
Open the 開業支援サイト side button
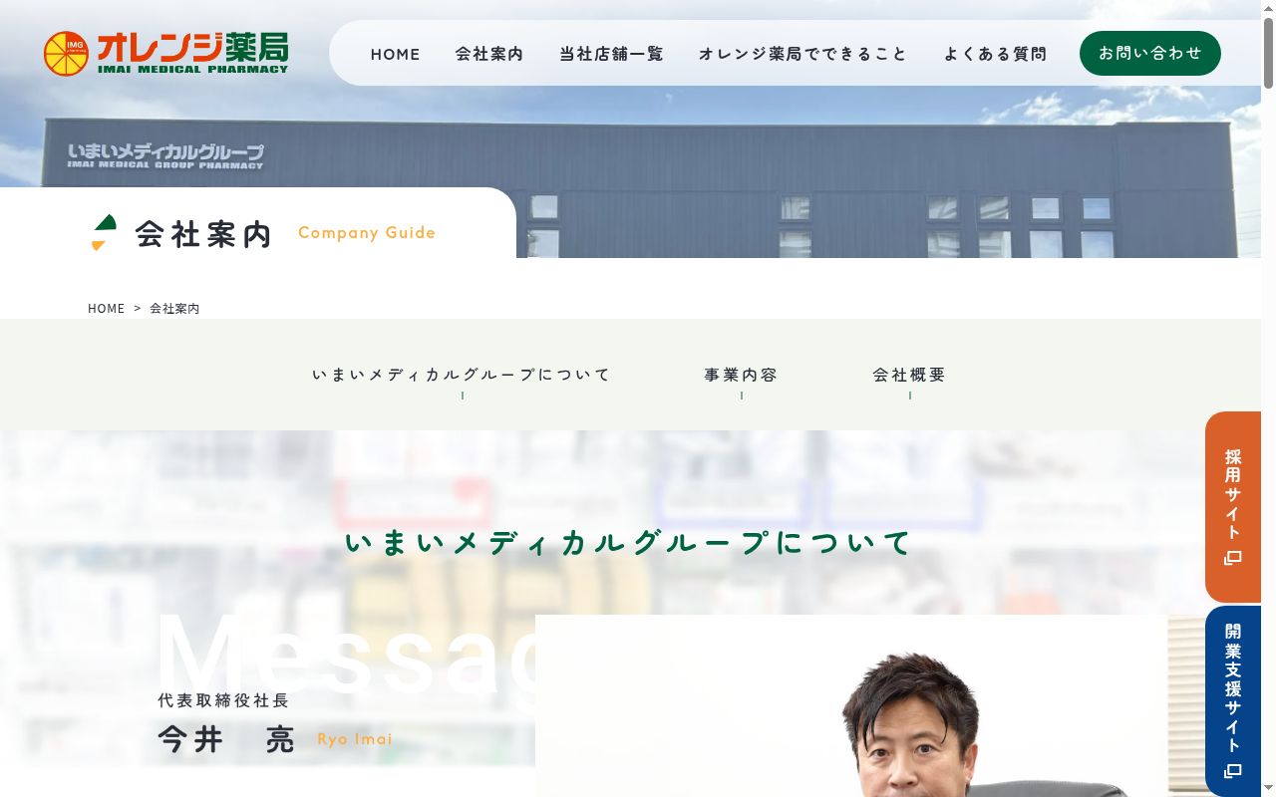(1233, 701)
